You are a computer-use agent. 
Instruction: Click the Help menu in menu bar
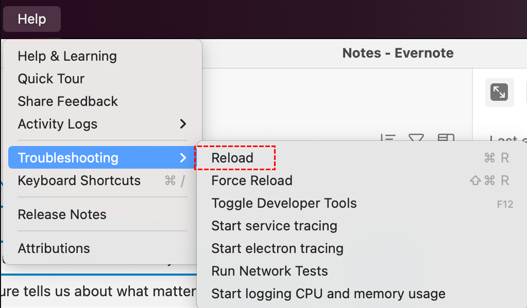pyautogui.click(x=32, y=19)
